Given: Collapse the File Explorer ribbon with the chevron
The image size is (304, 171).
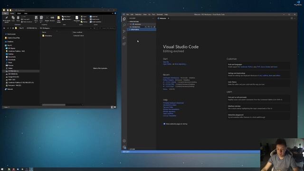Looking at the screenshot, I should (x=113, y=13).
